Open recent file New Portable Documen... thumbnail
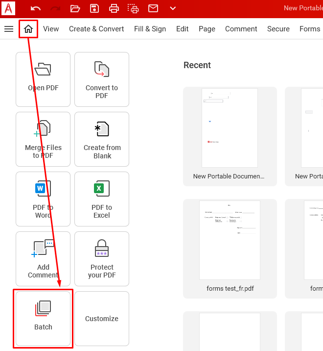This screenshot has width=323, height=351. tap(230, 136)
